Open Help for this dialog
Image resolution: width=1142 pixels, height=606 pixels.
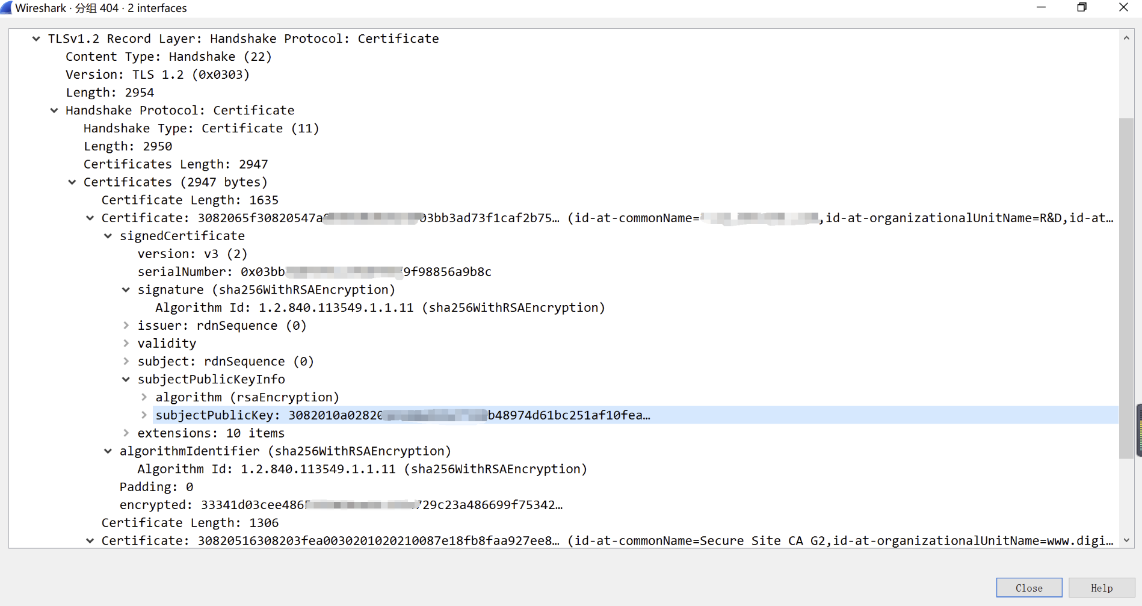coord(1101,587)
